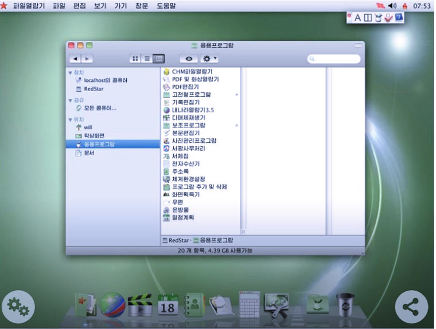This screenshot has width=436, height=329.
Task: Click RedStar in the path bar
Action: point(176,240)
